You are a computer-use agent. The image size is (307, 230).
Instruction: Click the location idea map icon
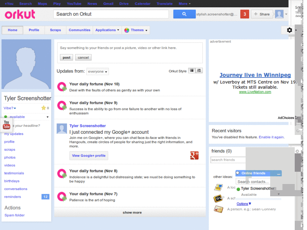click(x=218, y=187)
